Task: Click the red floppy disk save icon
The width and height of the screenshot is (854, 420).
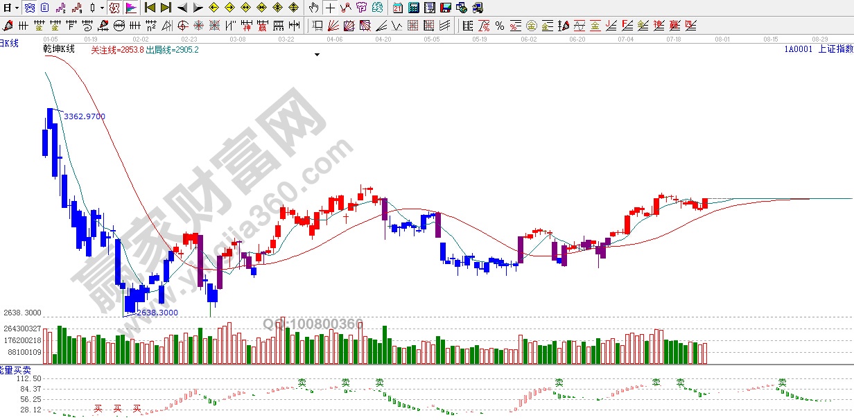Action: 446,8
